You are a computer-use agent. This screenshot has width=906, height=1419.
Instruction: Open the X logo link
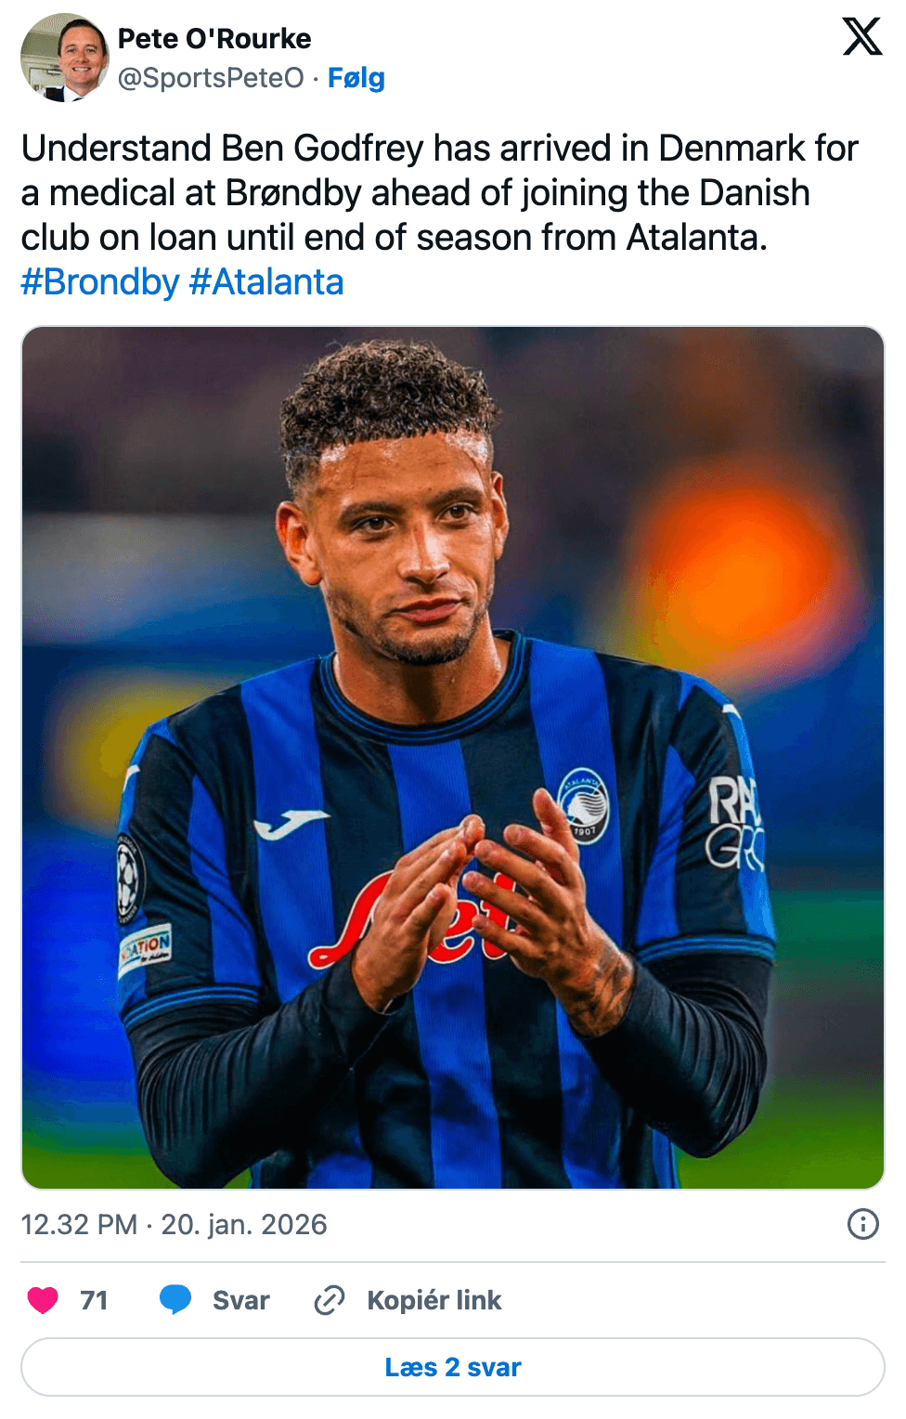(x=862, y=36)
